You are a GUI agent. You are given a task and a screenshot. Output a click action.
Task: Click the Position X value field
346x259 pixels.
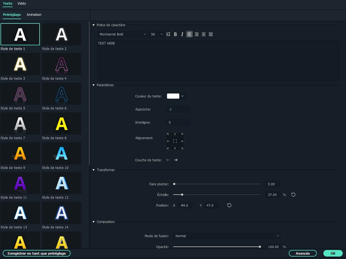click(186, 205)
